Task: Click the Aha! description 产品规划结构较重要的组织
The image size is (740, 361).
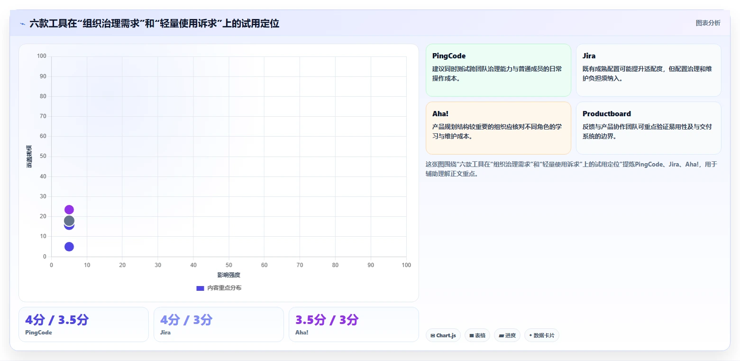Action: tap(497, 131)
